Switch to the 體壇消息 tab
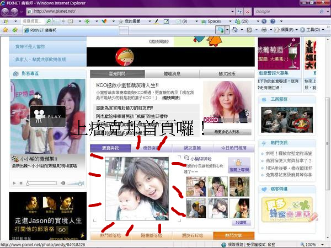This screenshot has width=331, height=248. click(x=172, y=74)
